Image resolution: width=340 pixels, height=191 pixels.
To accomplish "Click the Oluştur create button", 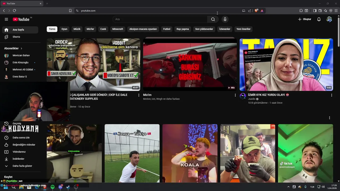I will pyautogui.click(x=304, y=19).
